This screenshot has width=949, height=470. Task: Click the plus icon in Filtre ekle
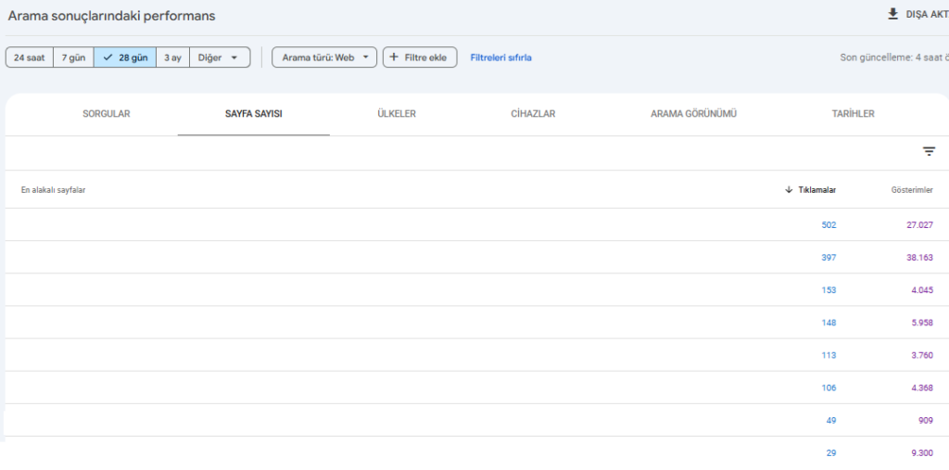pyautogui.click(x=394, y=57)
